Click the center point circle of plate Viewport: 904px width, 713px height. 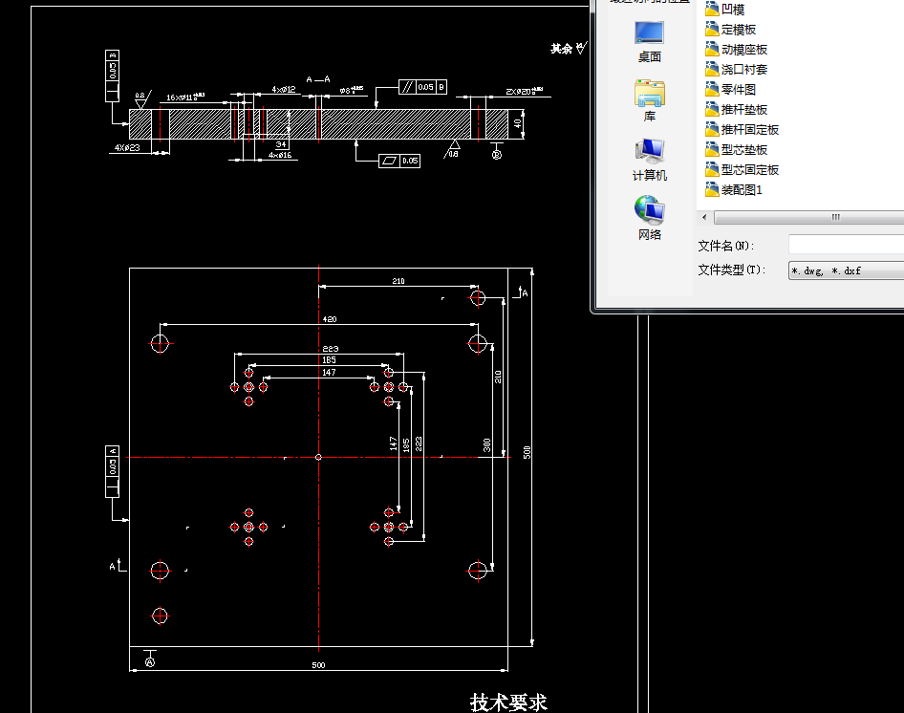(x=318, y=457)
